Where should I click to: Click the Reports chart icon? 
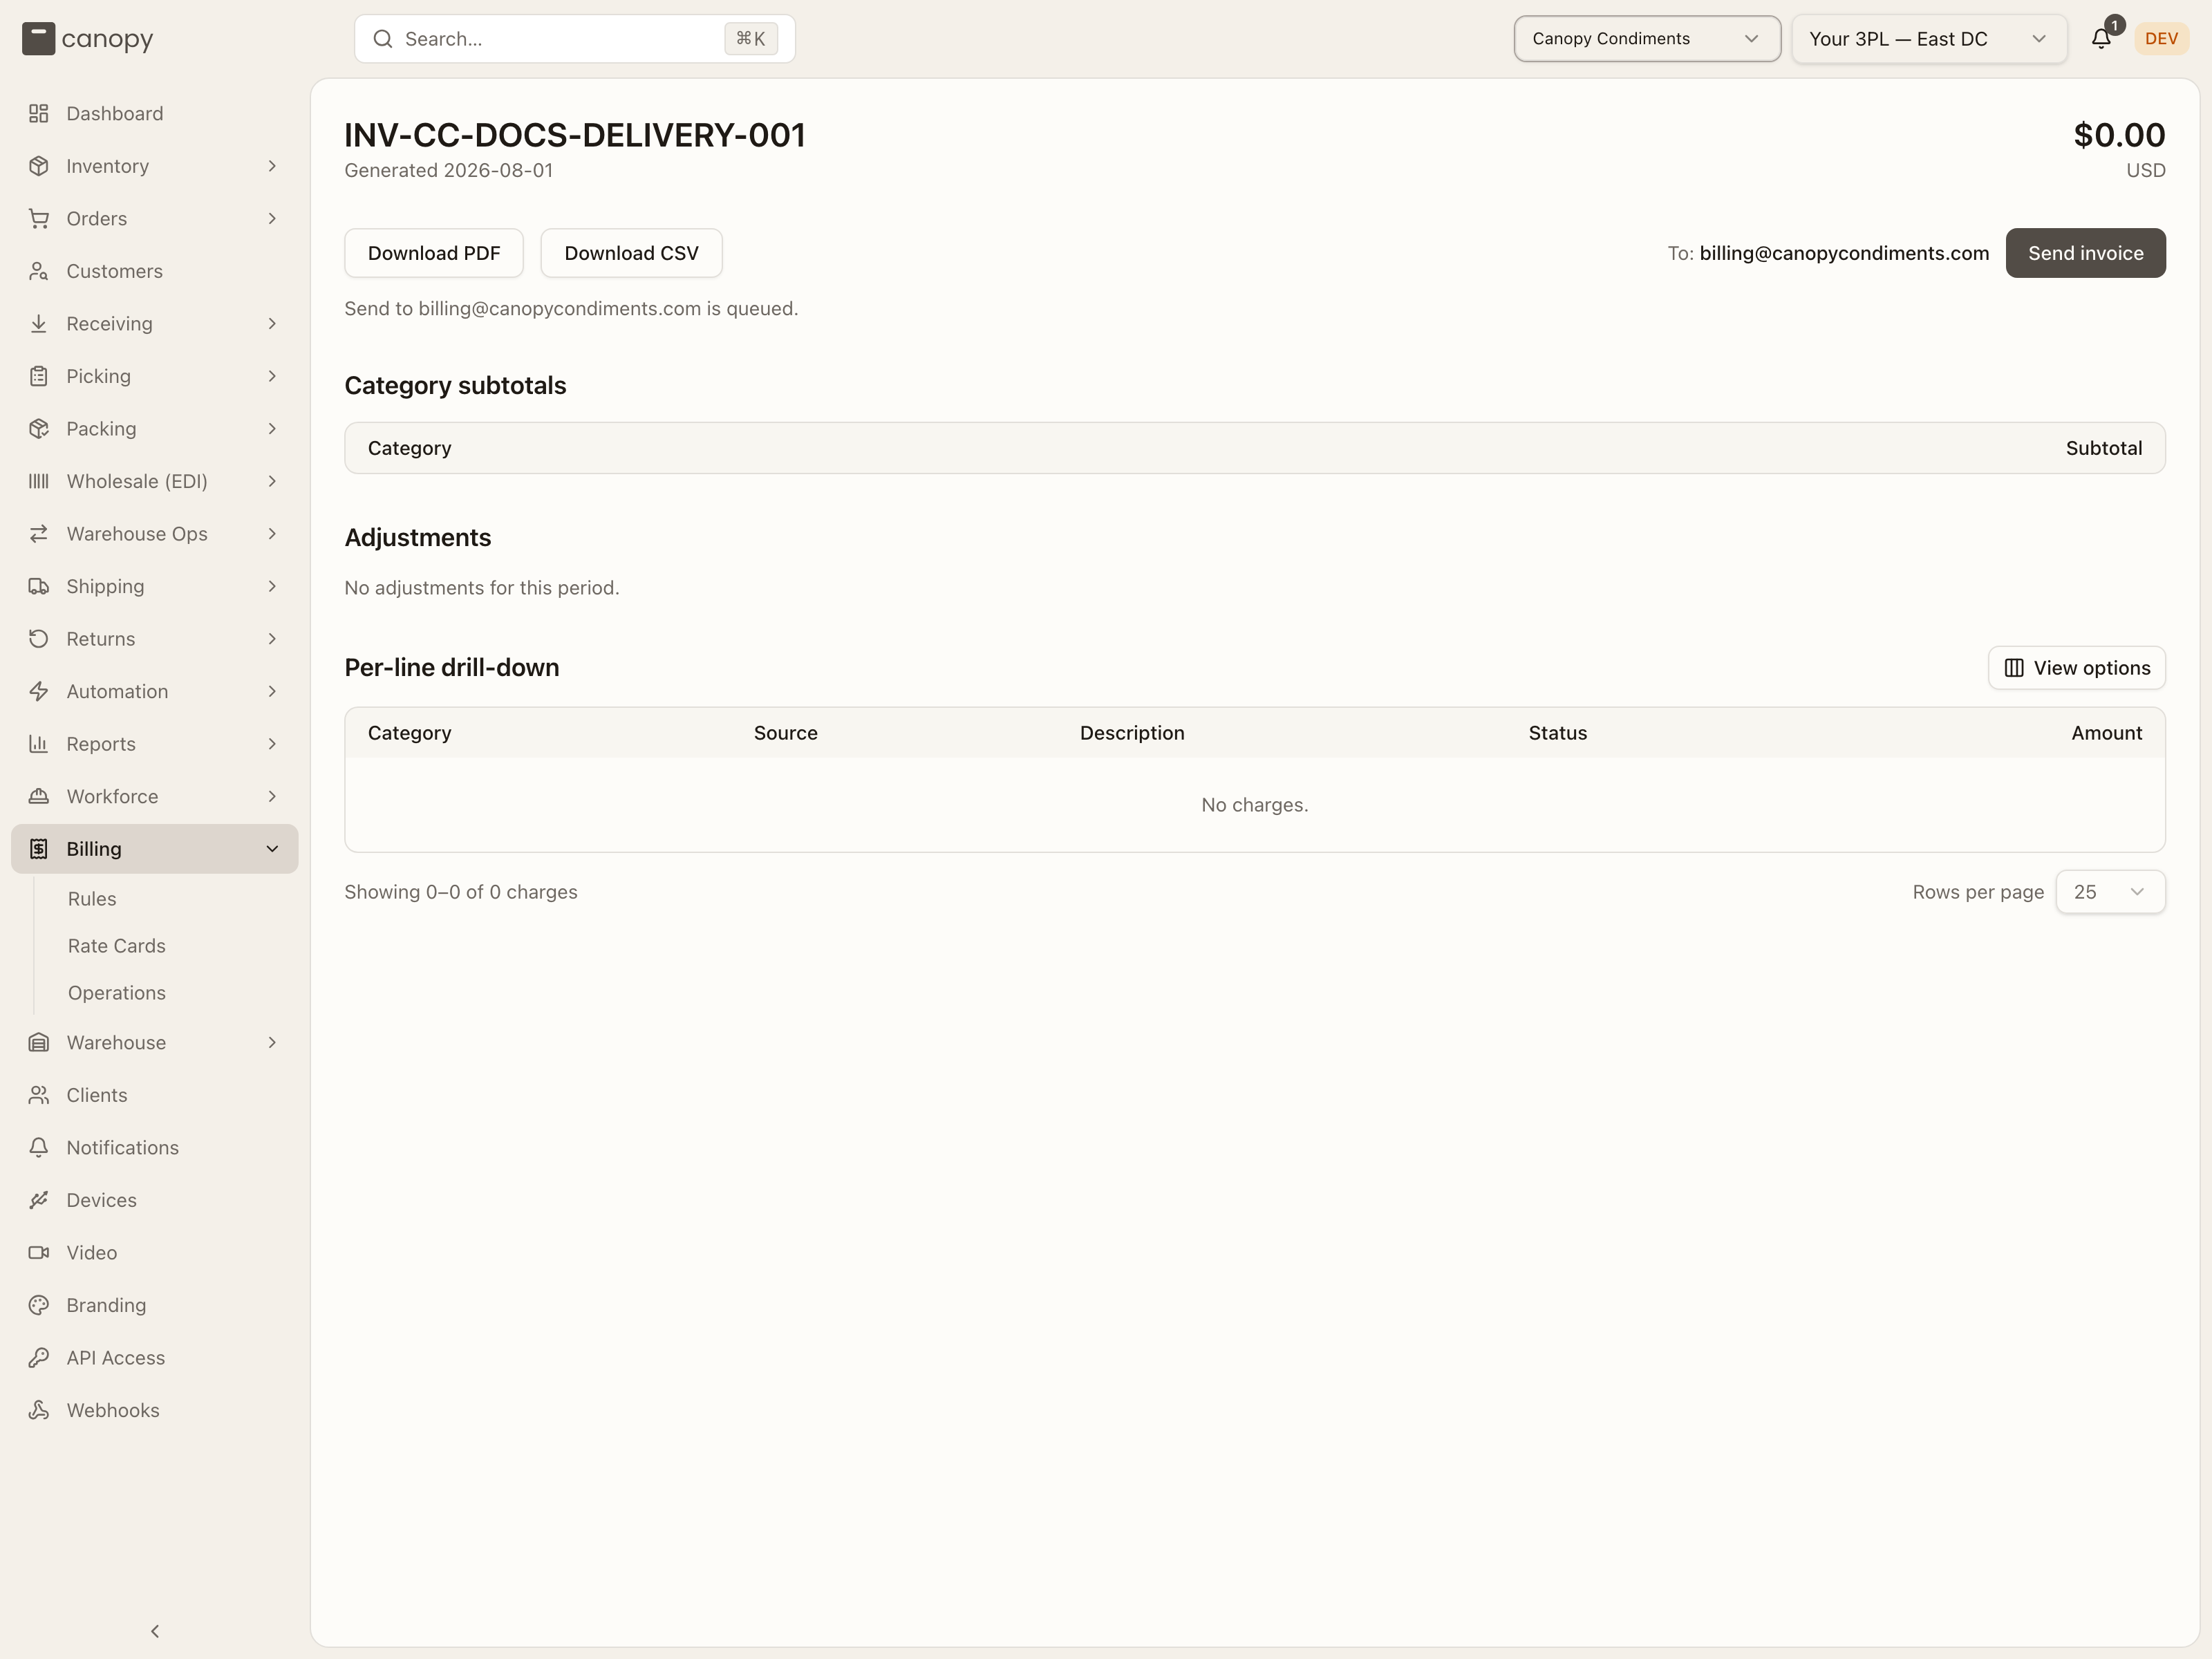pyautogui.click(x=39, y=744)
